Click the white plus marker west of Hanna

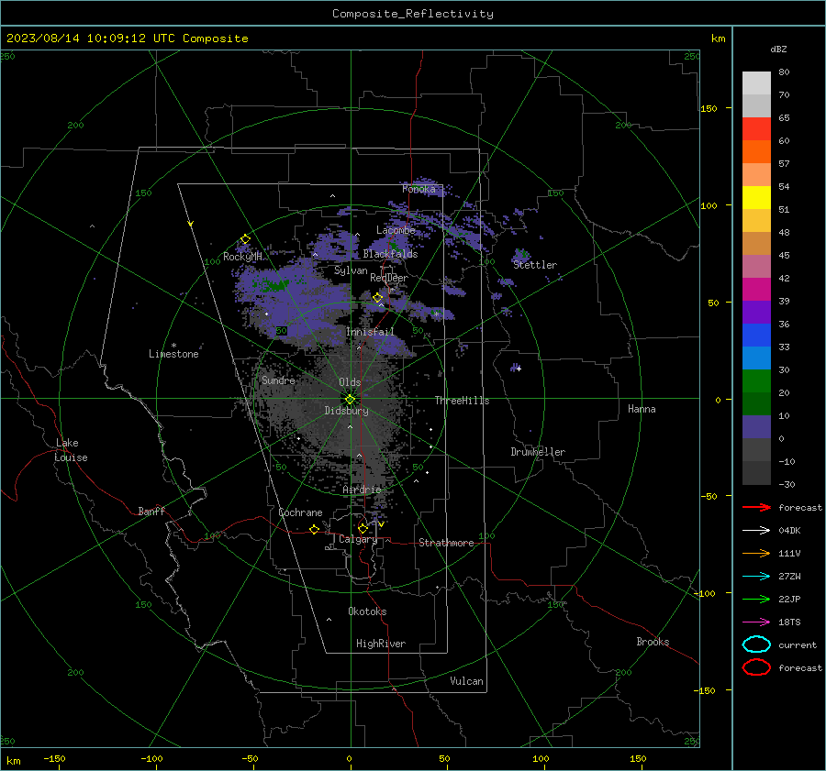pos(519,369)
